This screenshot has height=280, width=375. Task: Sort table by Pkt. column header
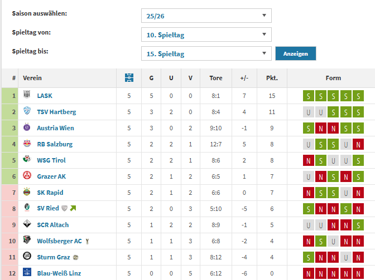[x=272, y=78]
